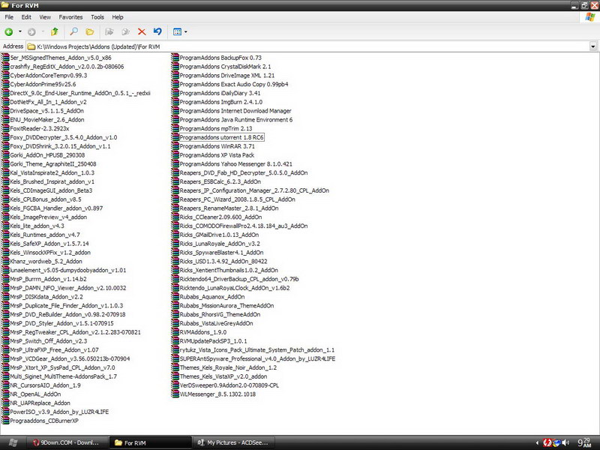This screenshot has height=450, width=600.
Task: Select file ProgramAddons CrystalDiskMark 2.1
Action: pos(226,67)
